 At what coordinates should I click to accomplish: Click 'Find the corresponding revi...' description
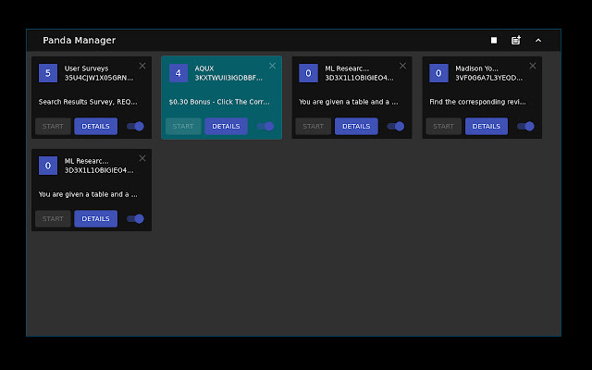click(x=477, y=102)
